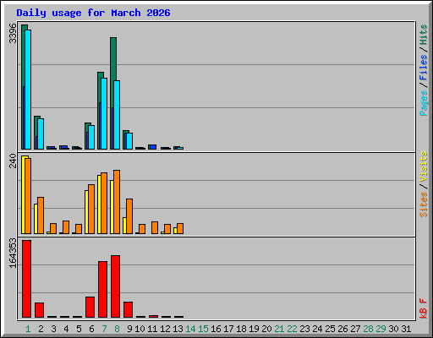
Task: Click the Pages legend label
Action: pos(424,103)
